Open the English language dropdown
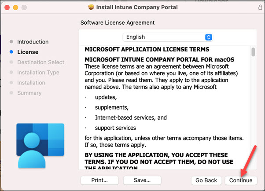This screenshot has height=191, width=265. [168, 37]
